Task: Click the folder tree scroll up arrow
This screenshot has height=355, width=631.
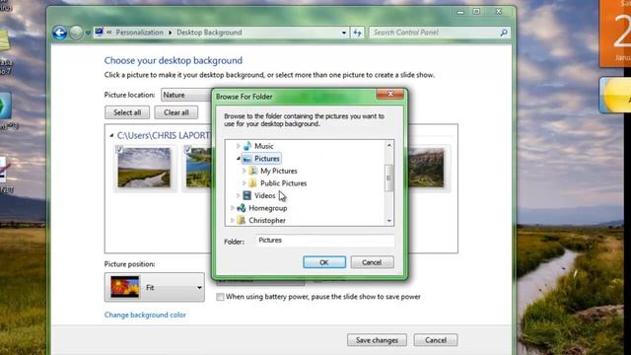Action: point(388,145)
